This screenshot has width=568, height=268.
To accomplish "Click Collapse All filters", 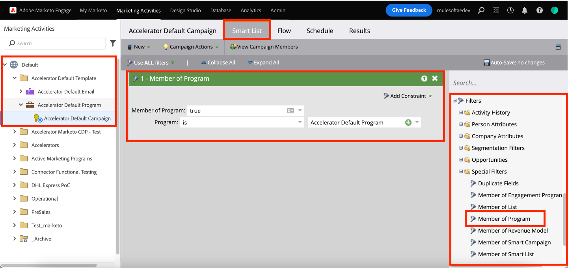I will click(x=218, y=63).
